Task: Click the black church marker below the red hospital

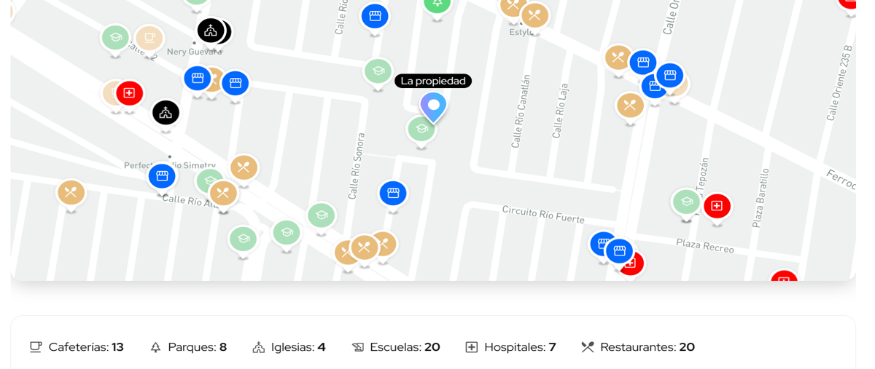Action: pos(166,113)
